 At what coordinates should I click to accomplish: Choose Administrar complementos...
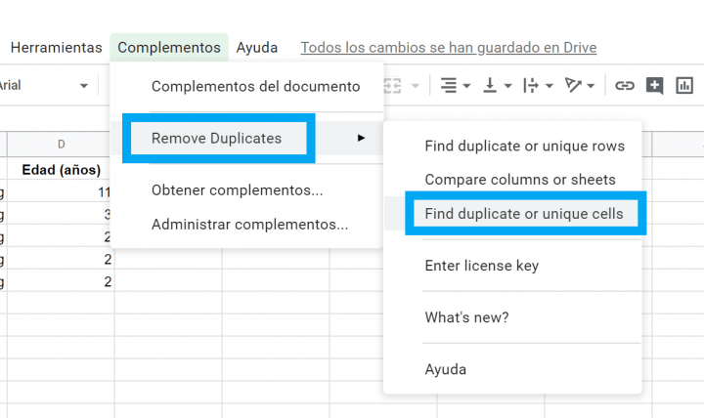click(249, 225)
